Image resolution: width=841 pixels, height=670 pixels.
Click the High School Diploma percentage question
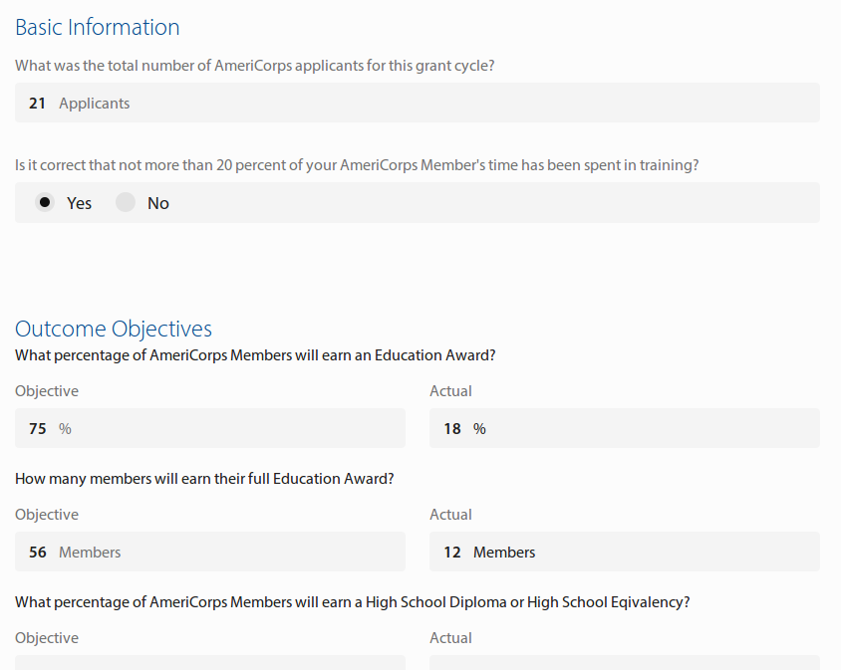point(353,602)
